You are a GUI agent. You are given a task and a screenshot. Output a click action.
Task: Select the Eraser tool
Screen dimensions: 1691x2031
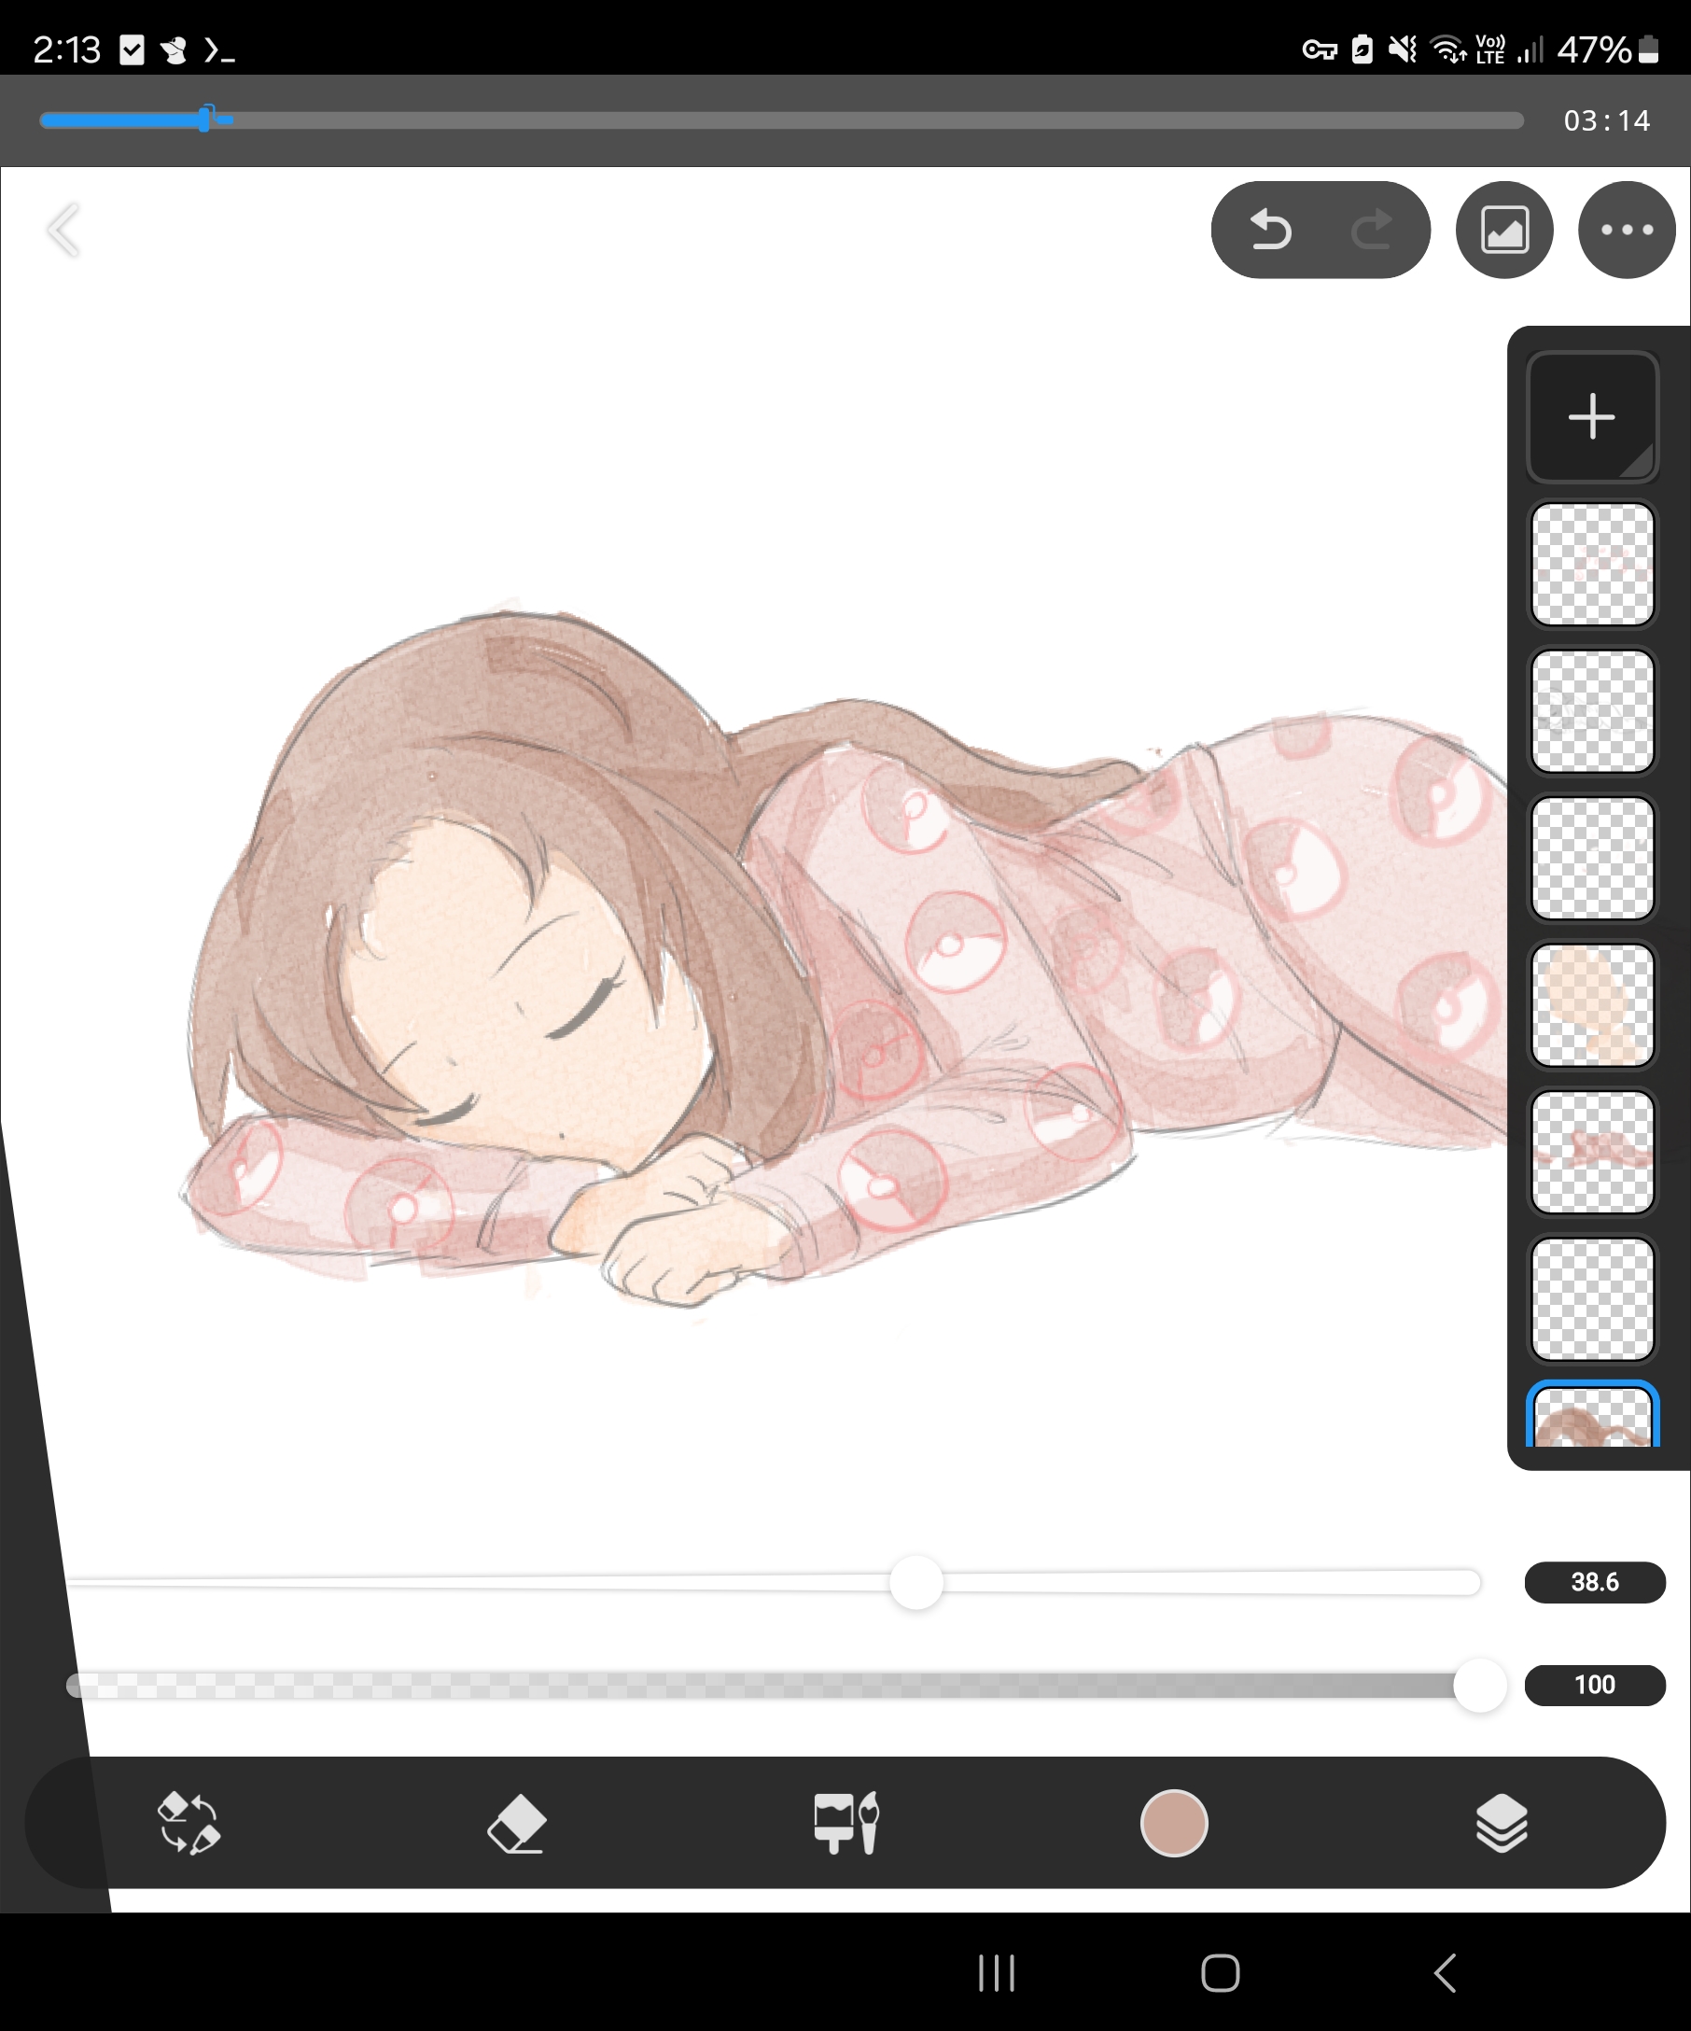(x=517, y=1823)
